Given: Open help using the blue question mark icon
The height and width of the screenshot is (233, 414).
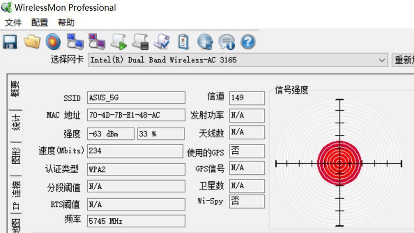Looking at the screenshot, I should (x=247, y=42).
